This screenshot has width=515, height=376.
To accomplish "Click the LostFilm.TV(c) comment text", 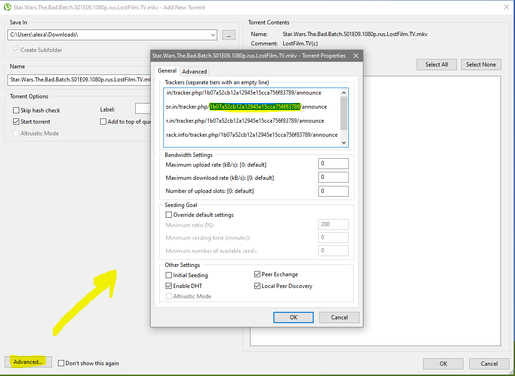I will pos(300,44).
